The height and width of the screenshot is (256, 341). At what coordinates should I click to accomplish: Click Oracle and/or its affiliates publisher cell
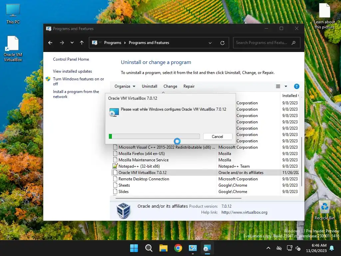[x=241, y=173]
